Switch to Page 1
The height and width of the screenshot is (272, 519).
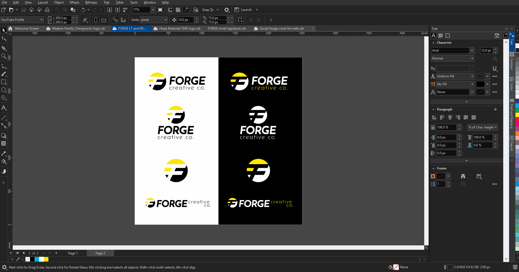pos(73,253)
